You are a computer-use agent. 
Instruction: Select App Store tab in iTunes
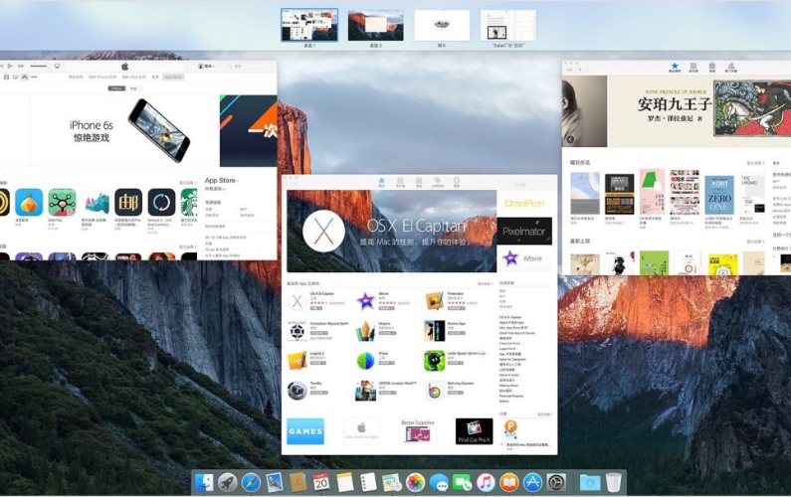[173, 78]
